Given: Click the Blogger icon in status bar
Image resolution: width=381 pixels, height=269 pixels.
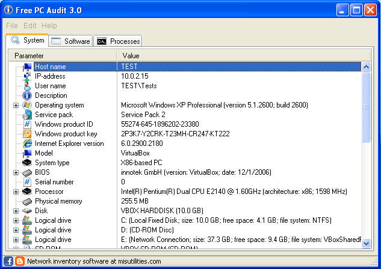Looking at the screenshot, I should coord(20,261).
